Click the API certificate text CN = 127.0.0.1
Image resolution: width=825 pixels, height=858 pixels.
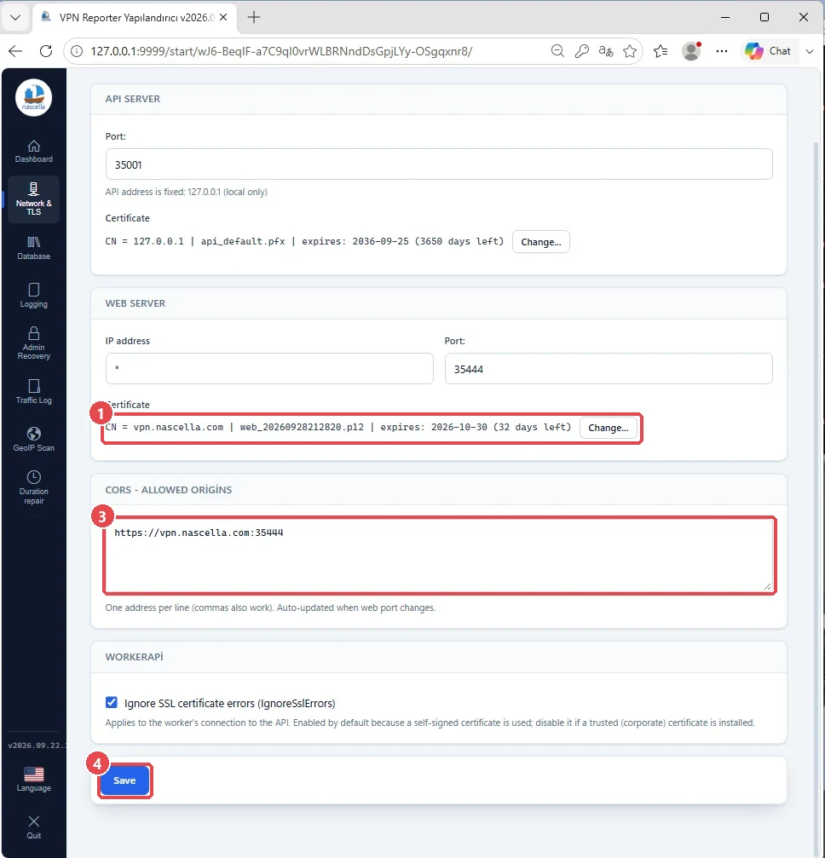tap(304, 241)
